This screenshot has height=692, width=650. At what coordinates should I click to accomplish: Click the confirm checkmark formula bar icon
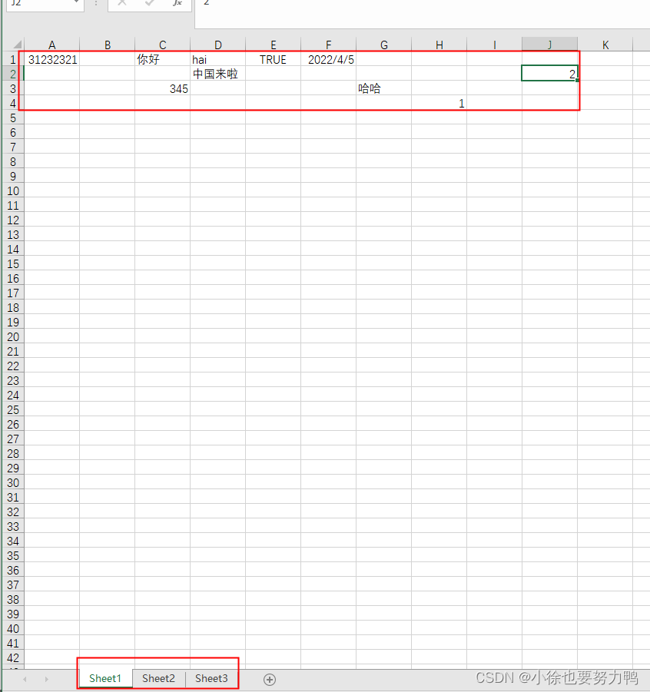(150, 2)
